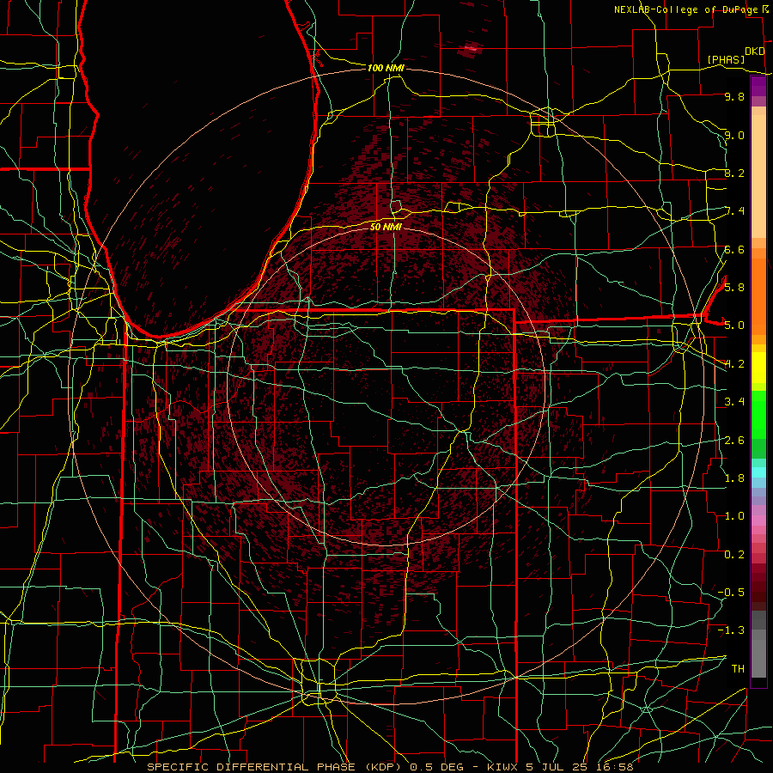This screenshot has width=773, height=773.
Task: Click the TH threshold label
Action: 738,668
